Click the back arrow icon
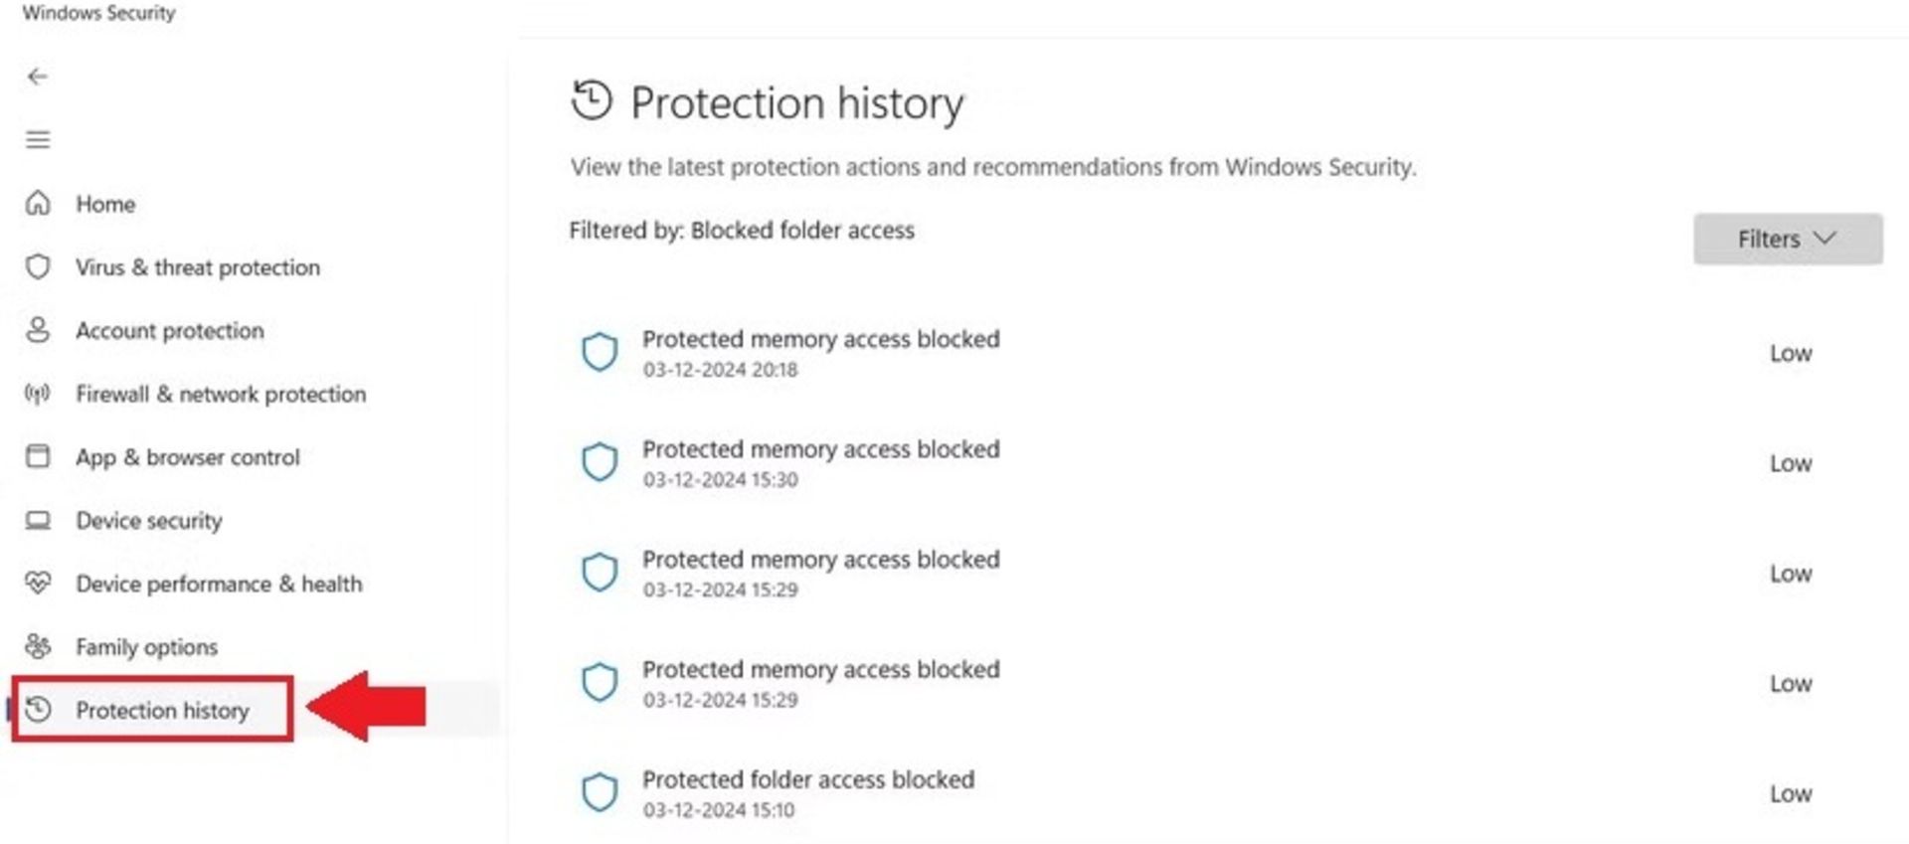 tap(38, 77)
